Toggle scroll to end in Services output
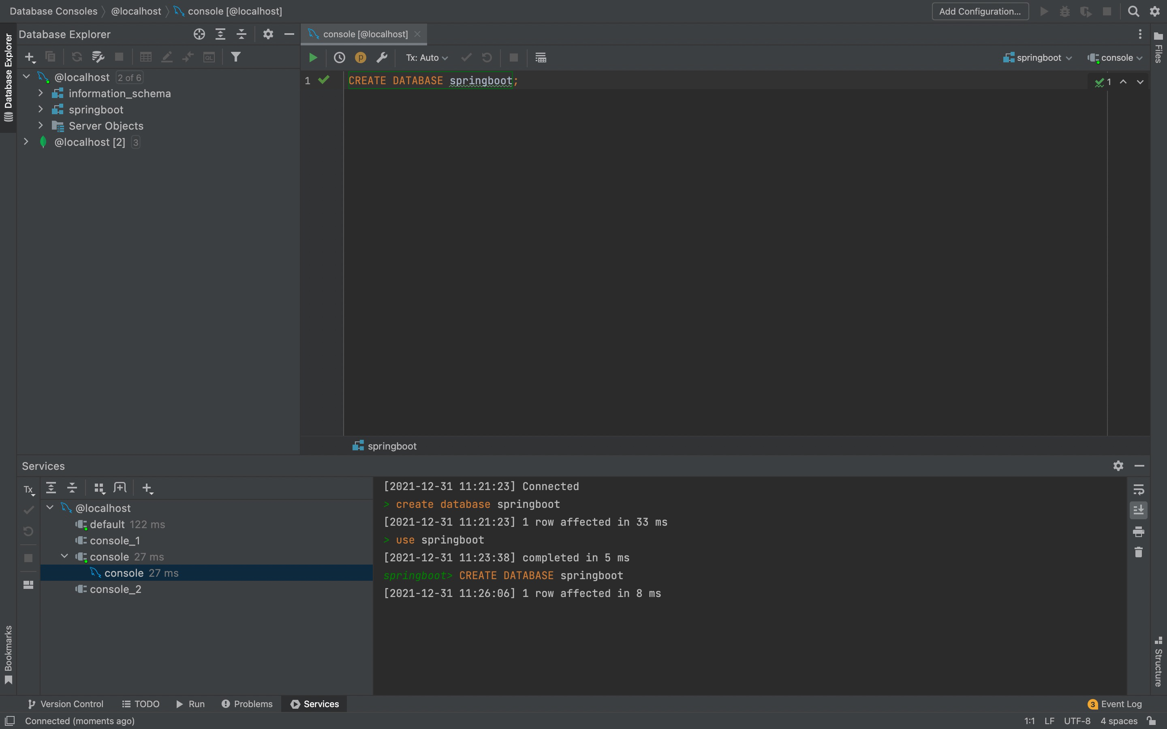Image resolution: width=1167 pixels, height=729 pixels. point(1139,509)
